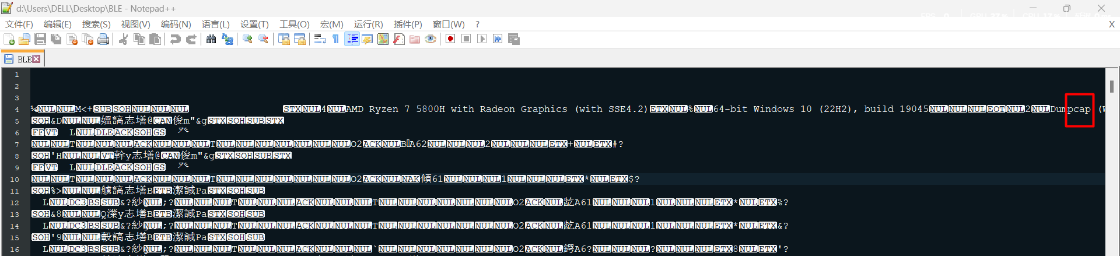Toggle show all characters pilcrow
The image size is (1120, 256).
(336, 39)
